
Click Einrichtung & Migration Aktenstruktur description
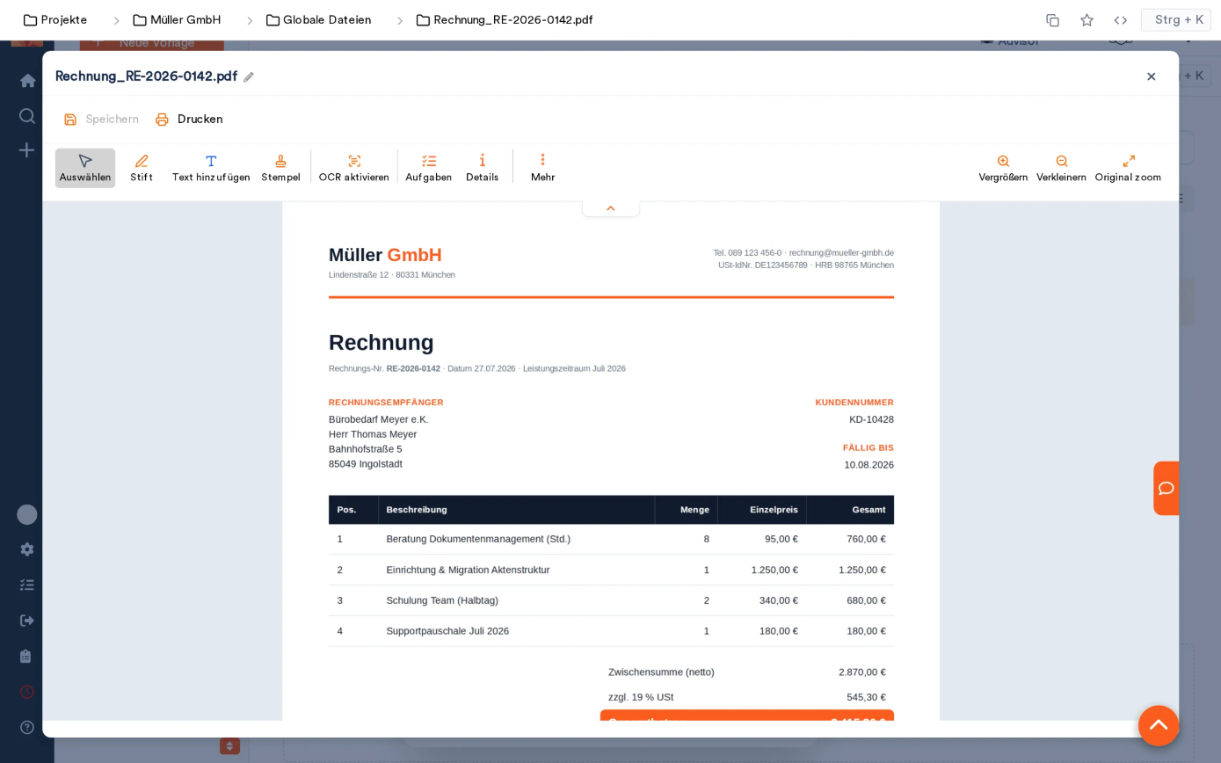tap(468, 570)
